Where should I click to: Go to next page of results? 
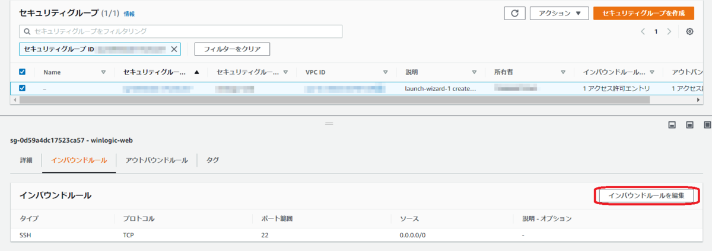[669, 31]
